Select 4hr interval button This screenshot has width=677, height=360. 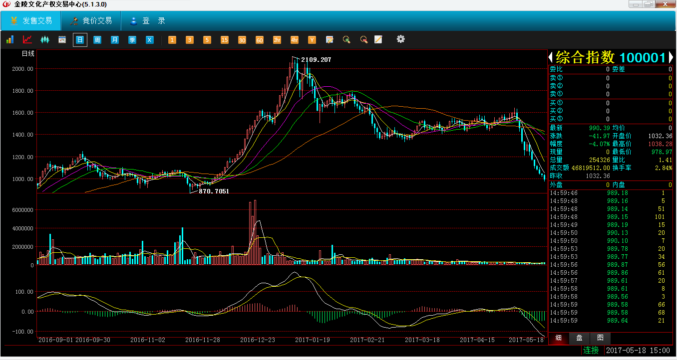click(295, 40)
